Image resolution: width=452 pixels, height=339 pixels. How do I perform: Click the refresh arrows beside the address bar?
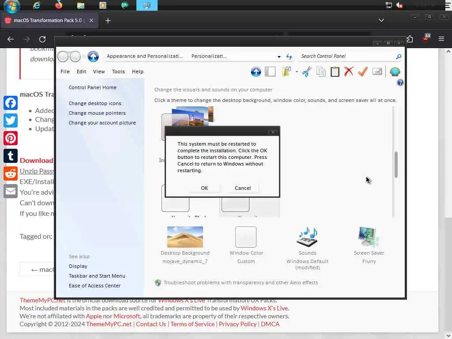[289, 56]
